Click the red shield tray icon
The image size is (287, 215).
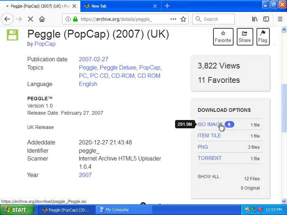[260, 210]
